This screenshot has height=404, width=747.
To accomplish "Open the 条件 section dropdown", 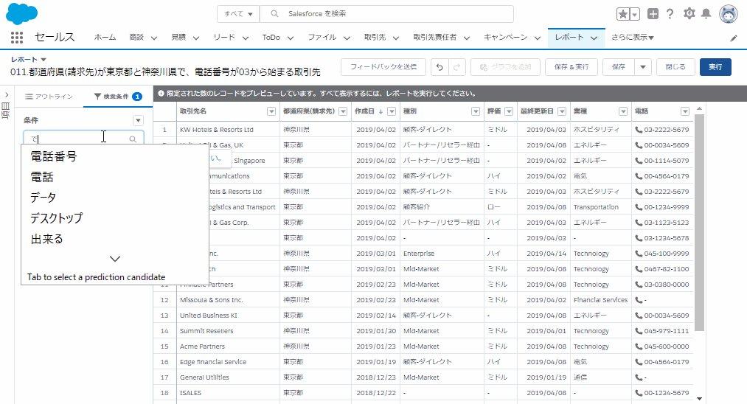I will [x=138, y=120].
